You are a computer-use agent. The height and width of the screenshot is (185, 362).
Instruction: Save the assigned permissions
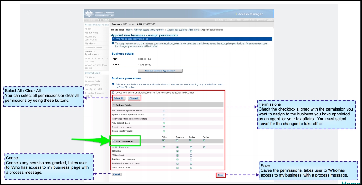(x=220, y=175)
